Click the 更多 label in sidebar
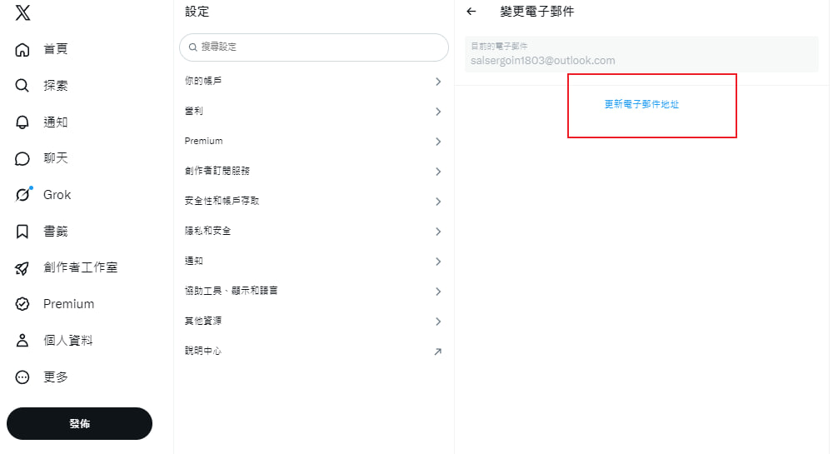Image resolution: width=838 pixels, height=454 pixels. pos(56,377)
